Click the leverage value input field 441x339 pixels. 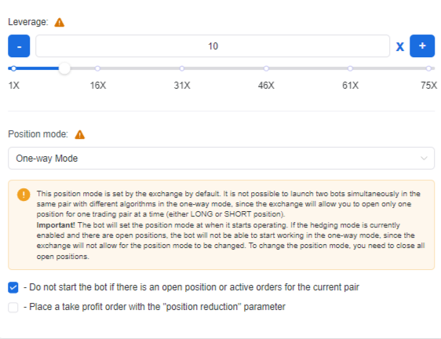click(213, 46)
